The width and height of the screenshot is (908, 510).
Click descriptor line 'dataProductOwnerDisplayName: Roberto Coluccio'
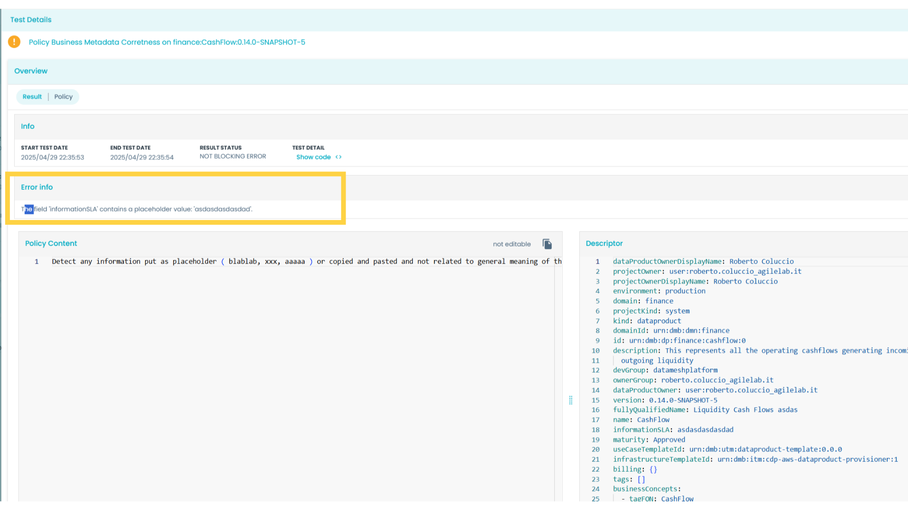(703, 262)
